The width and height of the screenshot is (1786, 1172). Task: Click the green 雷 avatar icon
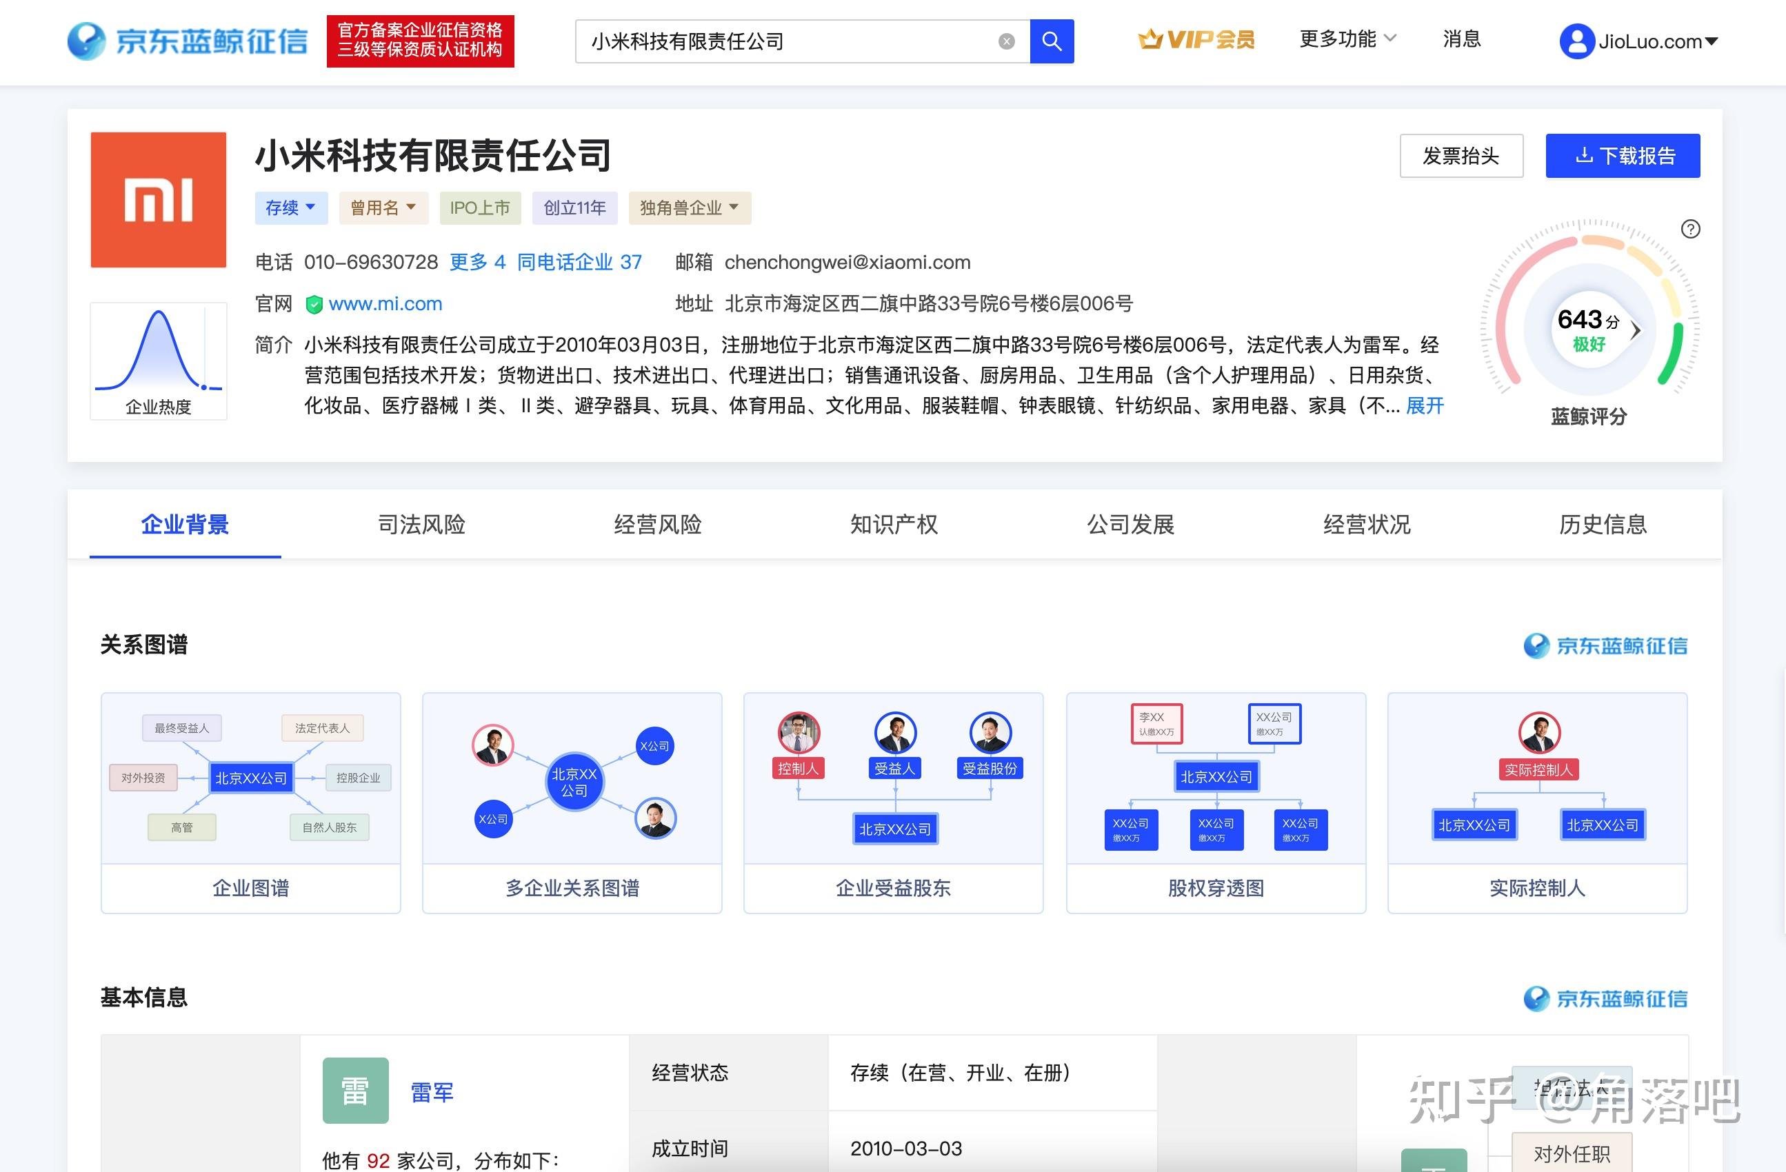pyautogui.click(x=356, y=1090)
